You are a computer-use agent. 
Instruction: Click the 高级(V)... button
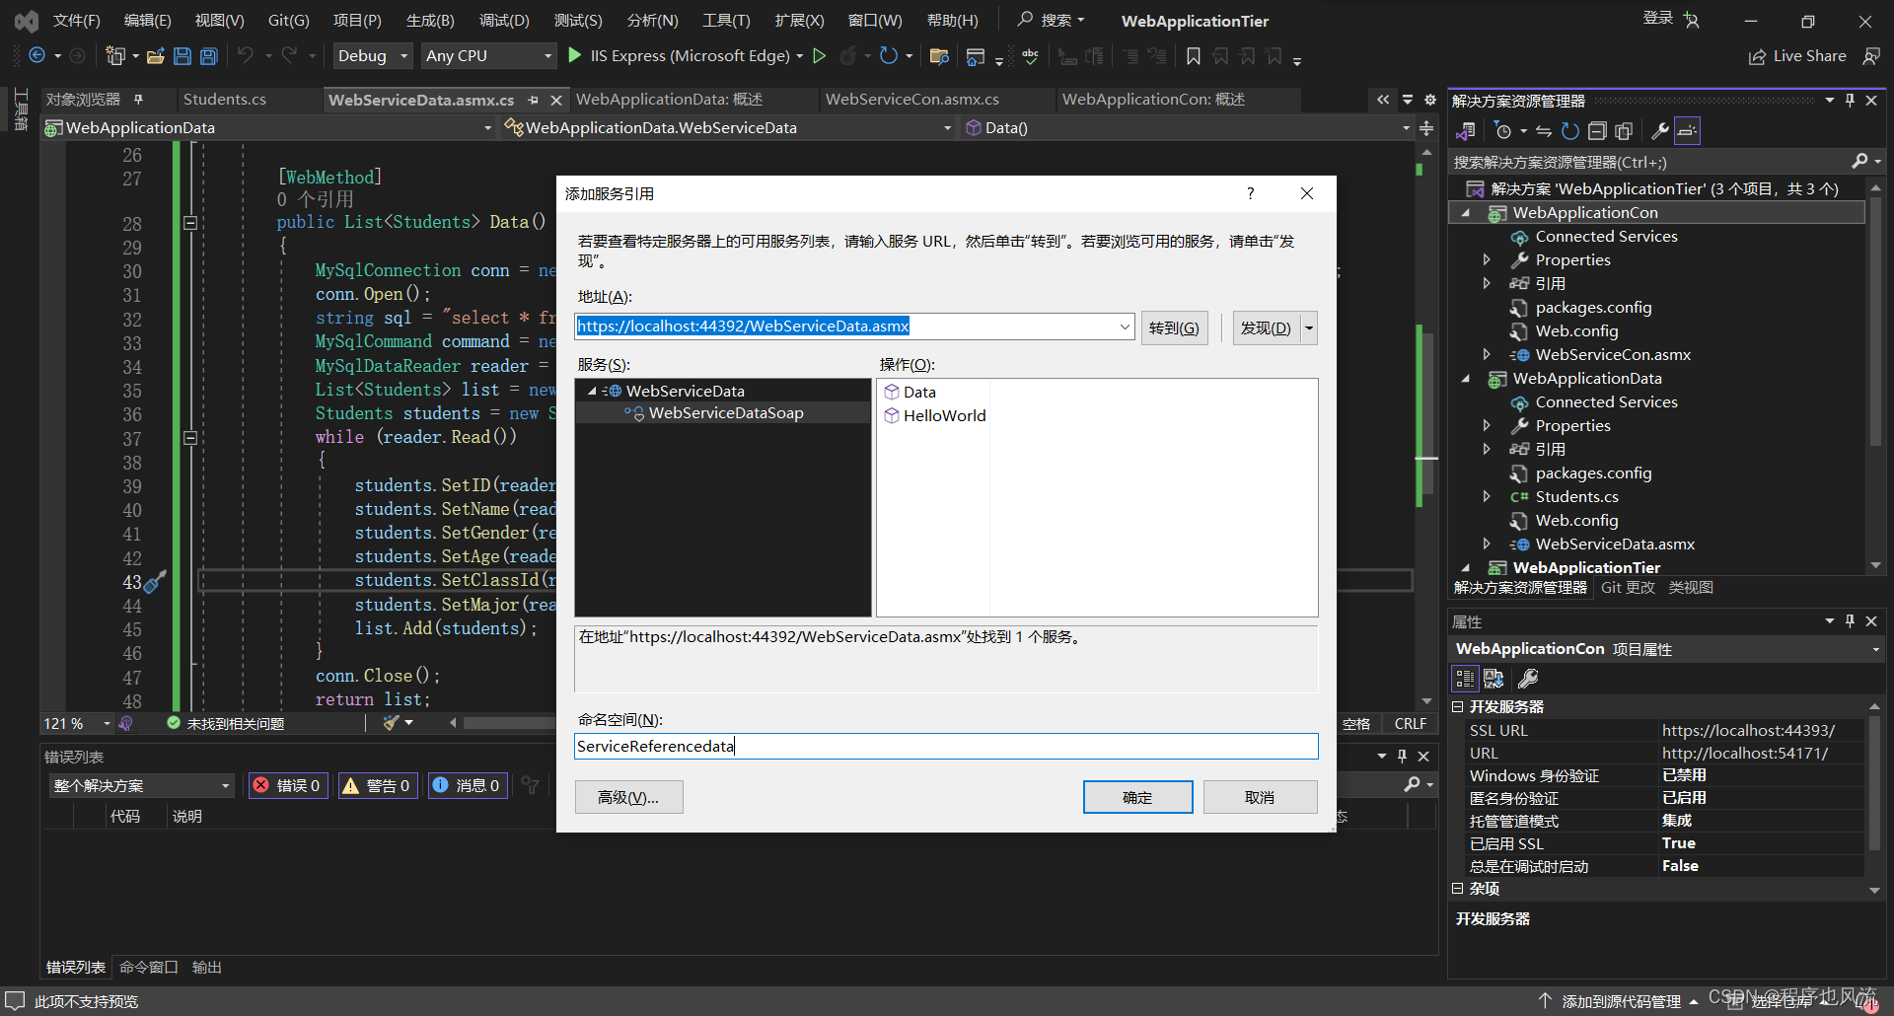pos(628,796)
